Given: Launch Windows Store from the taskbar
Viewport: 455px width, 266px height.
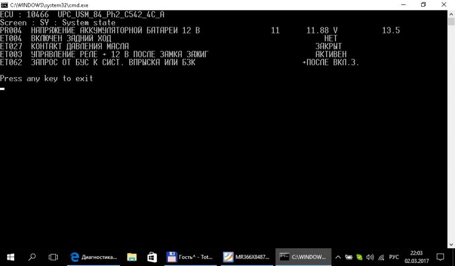Looking at the screenshot, I should (152, 257).
